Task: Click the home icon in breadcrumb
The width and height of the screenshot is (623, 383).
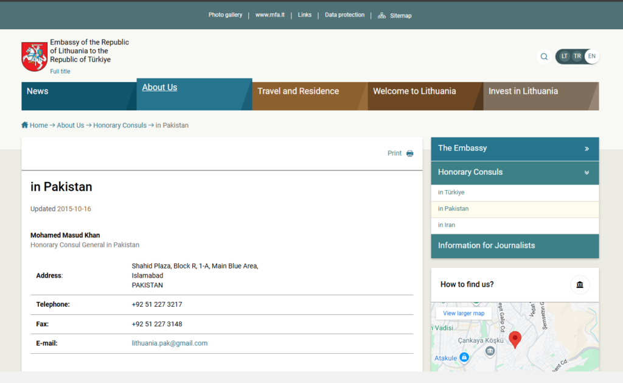Action: tap(25, 125)
